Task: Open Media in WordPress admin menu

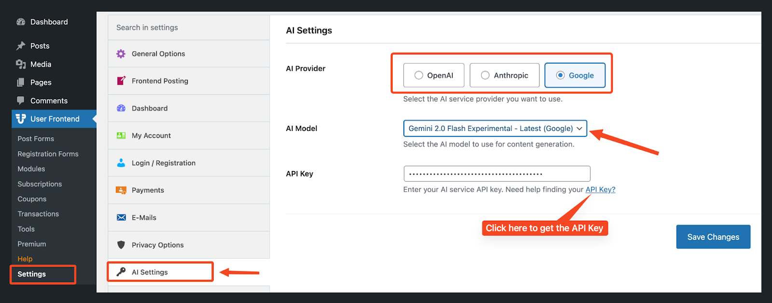Action: pyautogui.click(x=41, y=64)
